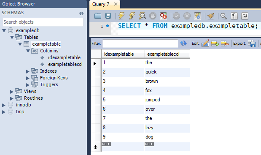Refresh schemas list icon
Image resolution: width=261 pixels, height=155 pixels.
click(81, 14)
